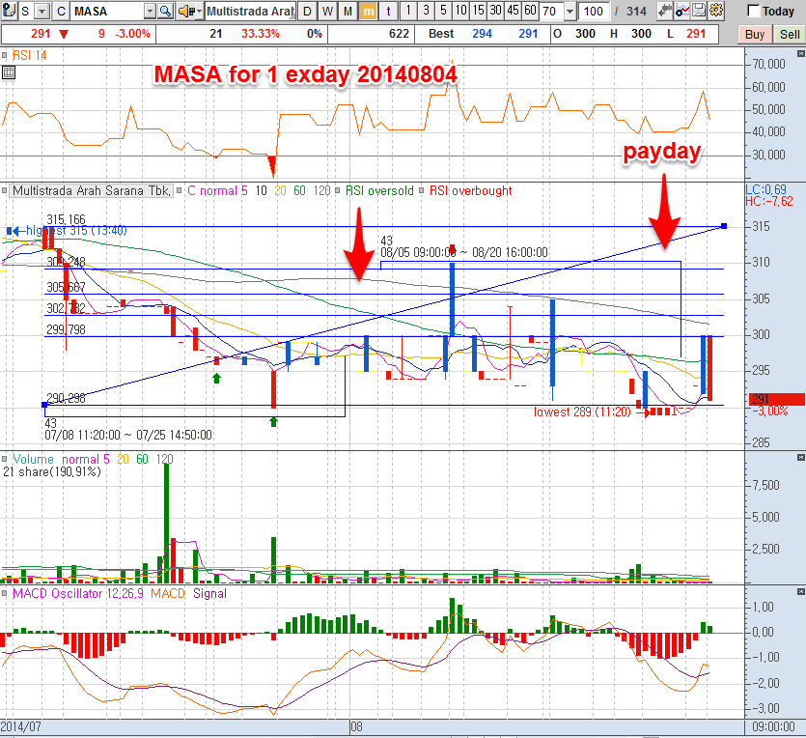This screenshot has width=806, height=738.
Task: Set the interval to 30 minutes
Action: point(495,11)
